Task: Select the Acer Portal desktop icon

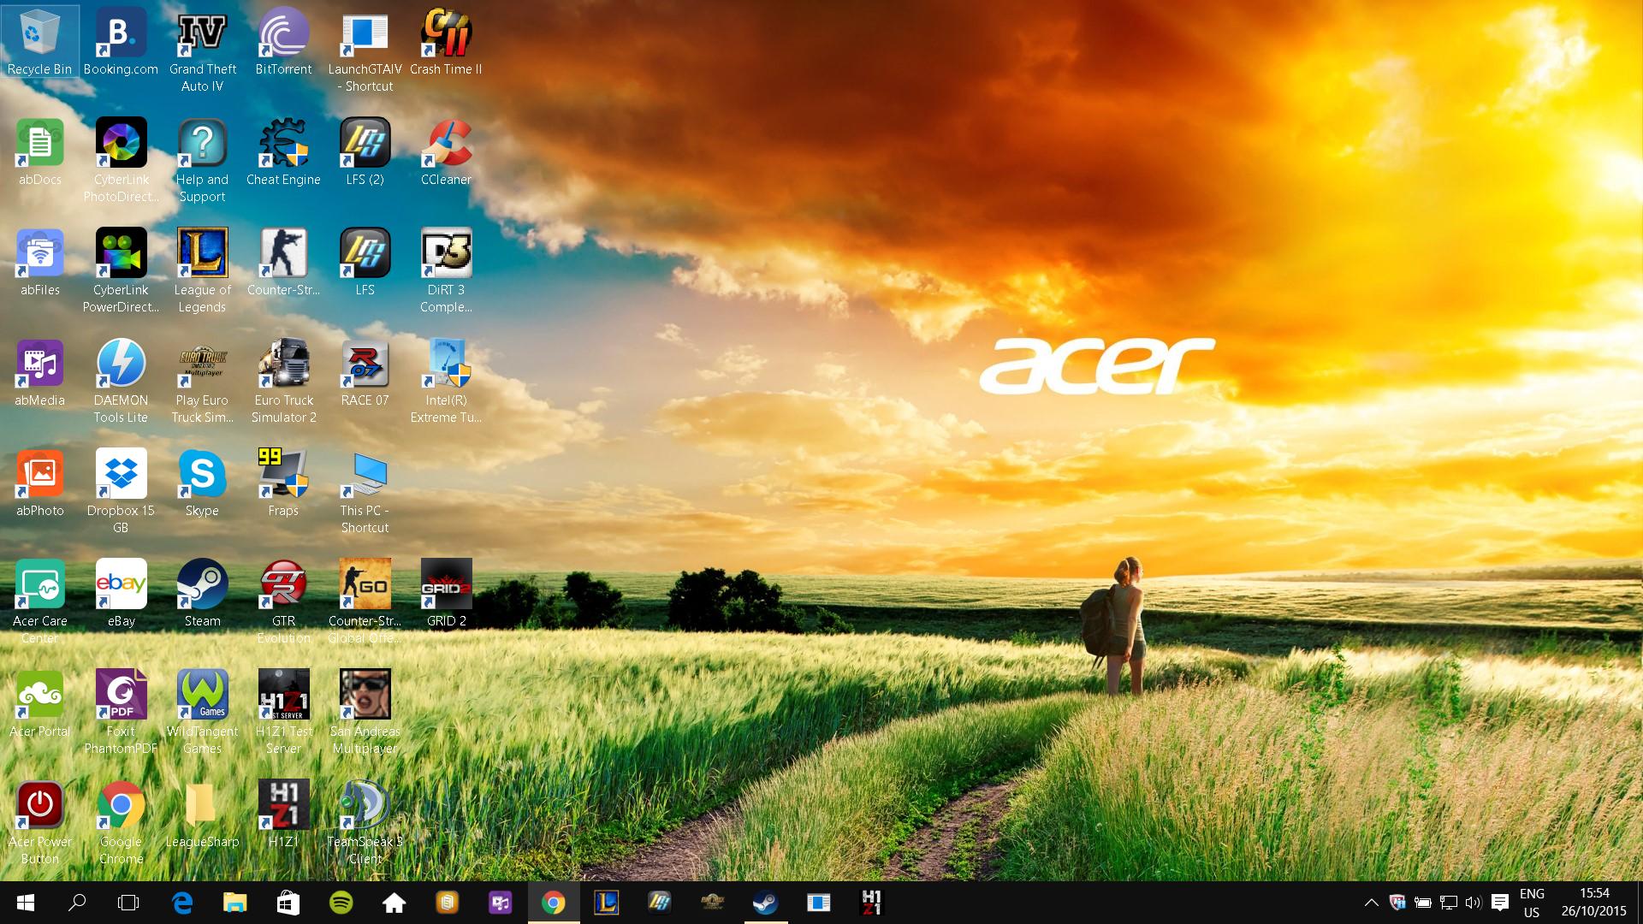Action: [x=39, y=704]
